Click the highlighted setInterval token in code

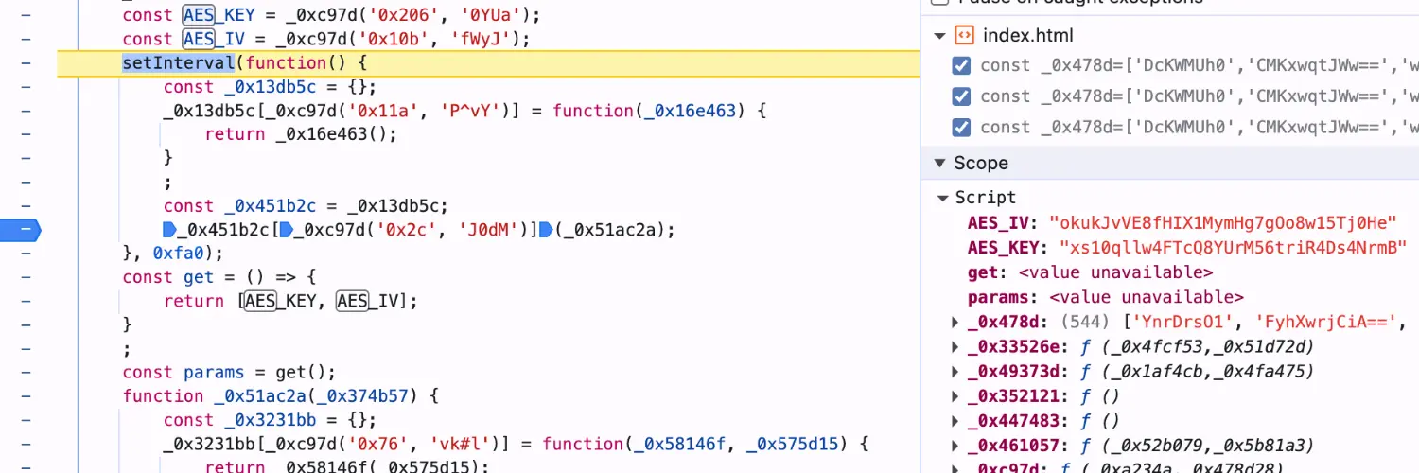[x=178, y=63]
